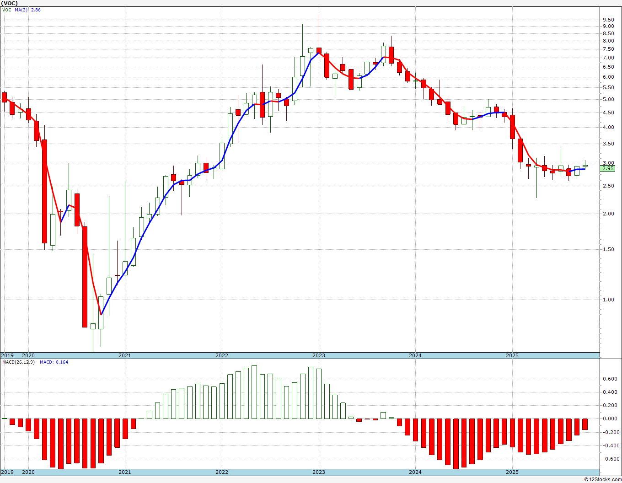Select the 3.50 price axis label
The height and width of the screenshot is (483, 622).
pyautogui.click(x=608, y=144)
